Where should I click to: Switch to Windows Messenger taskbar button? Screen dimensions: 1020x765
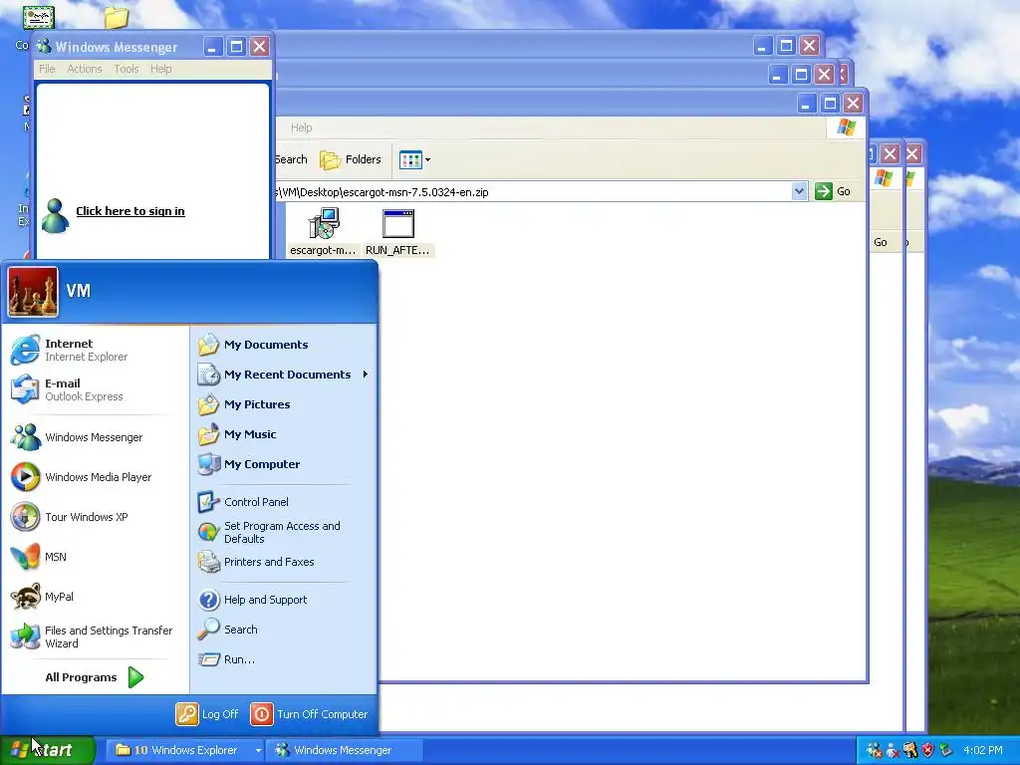click(344, 751)
